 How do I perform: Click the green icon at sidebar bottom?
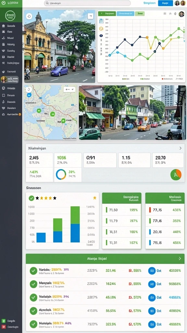pos(3,321)
